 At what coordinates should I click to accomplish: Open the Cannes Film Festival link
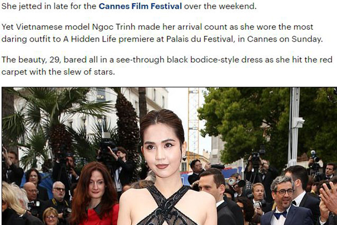click(140, 6)
